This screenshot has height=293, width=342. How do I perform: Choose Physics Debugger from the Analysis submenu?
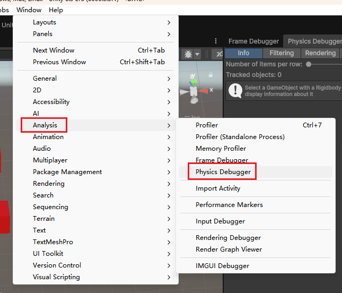tap(223, 172)
